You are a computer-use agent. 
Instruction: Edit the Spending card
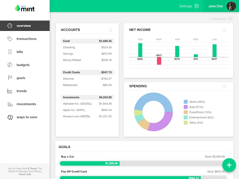(x=225, y=86)
